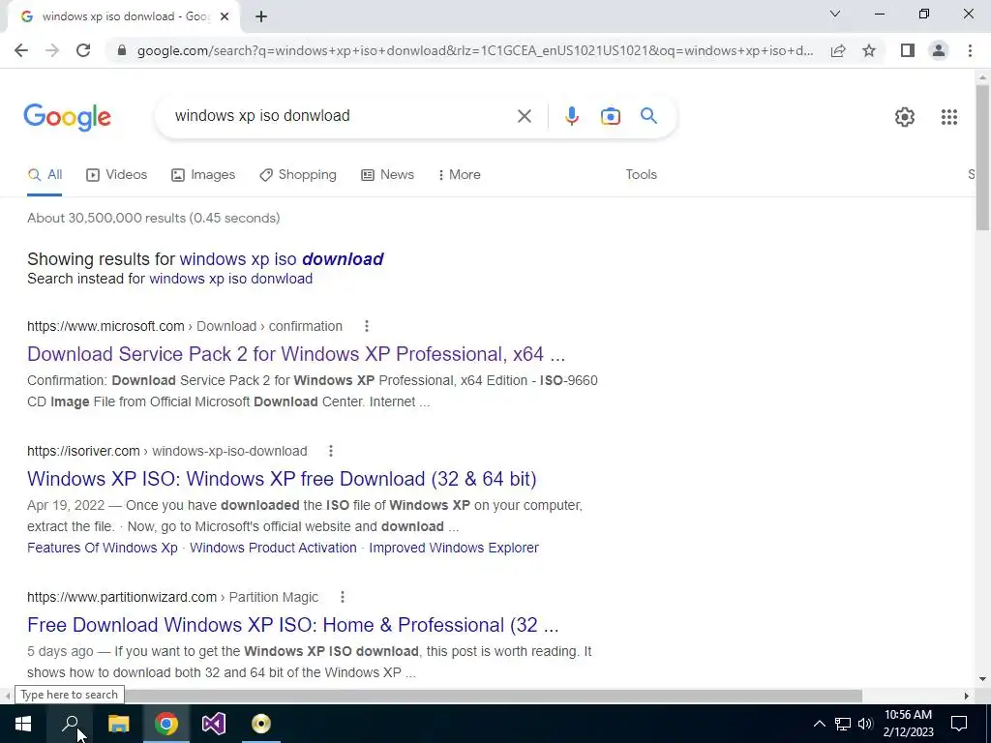
Task: Open Windows Product Activation sitelink
Action: point(273,548)
